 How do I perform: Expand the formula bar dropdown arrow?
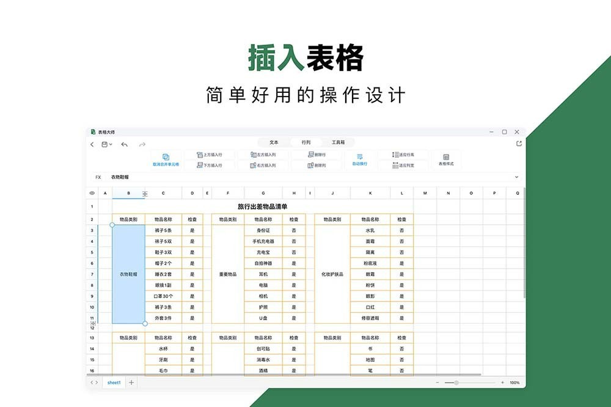coord(517,177)
